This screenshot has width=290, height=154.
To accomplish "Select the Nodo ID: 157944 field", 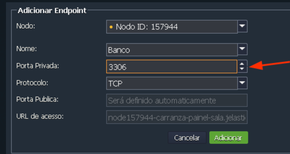I will pos(171,27).
